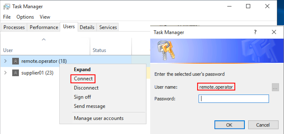This screenshot has height=134, width=284.
Task: Expand the remote.operator user row
Action: point(6,61)
